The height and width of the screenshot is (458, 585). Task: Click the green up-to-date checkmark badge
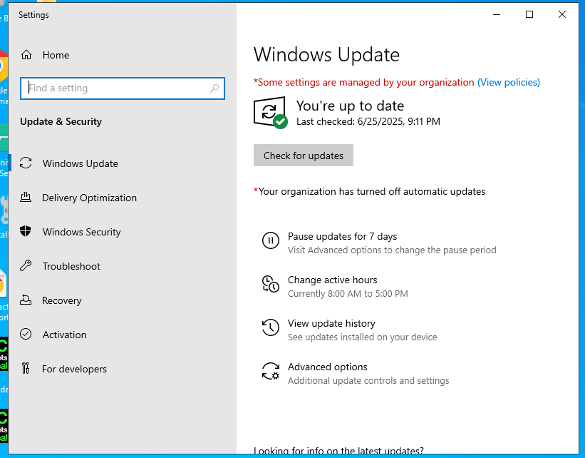pyautogui.click(x=281, y=120)
